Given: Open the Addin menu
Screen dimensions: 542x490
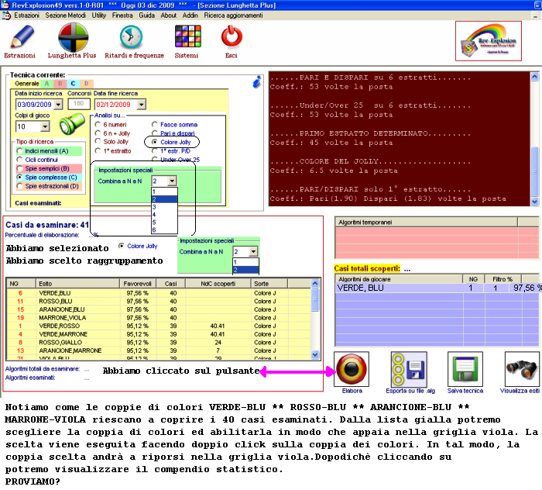Looking at the screenshot, I should pos(190,16).
